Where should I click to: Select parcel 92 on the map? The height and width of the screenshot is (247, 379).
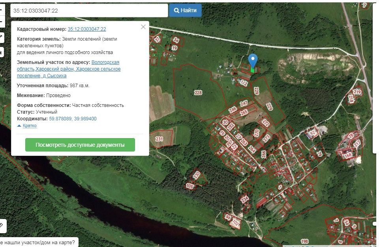(313, 133)
